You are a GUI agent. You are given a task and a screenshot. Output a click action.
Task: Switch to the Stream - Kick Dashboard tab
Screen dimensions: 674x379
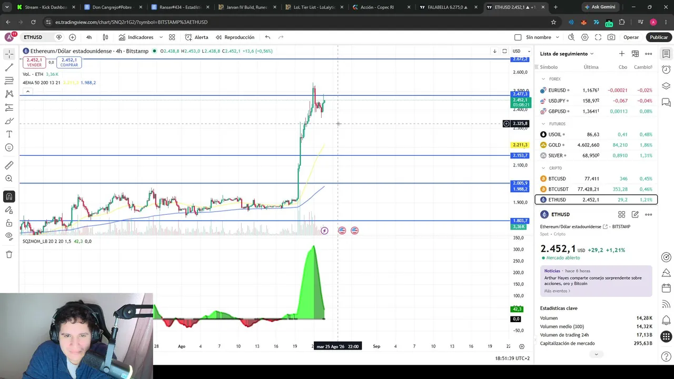46,7
